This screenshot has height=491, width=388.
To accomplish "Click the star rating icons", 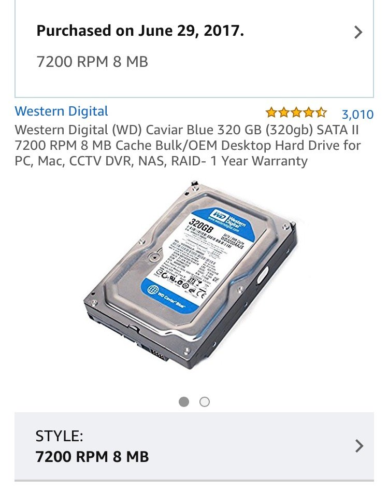I will click(x=296, y=113).
